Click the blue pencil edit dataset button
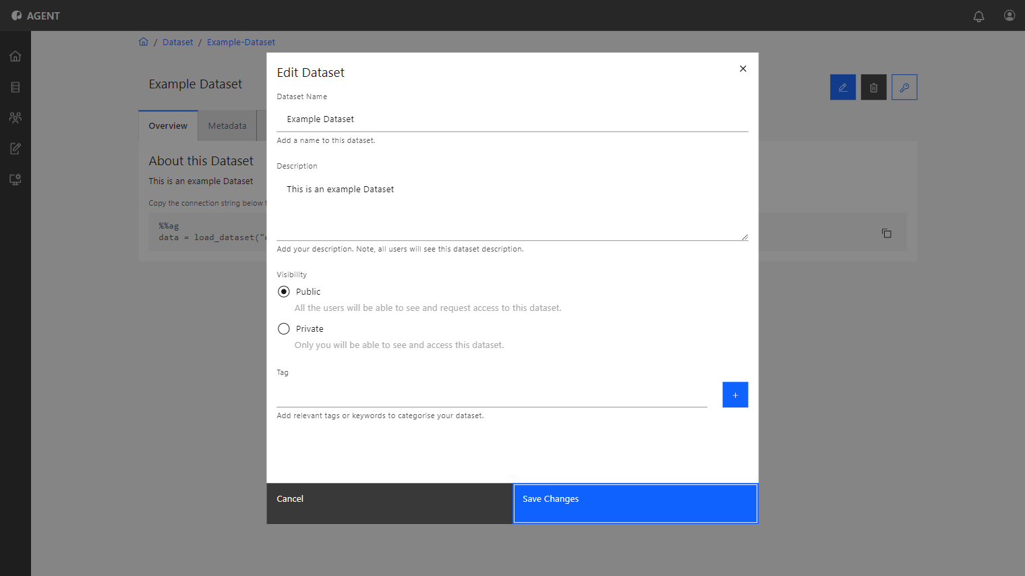 [843, 87]
